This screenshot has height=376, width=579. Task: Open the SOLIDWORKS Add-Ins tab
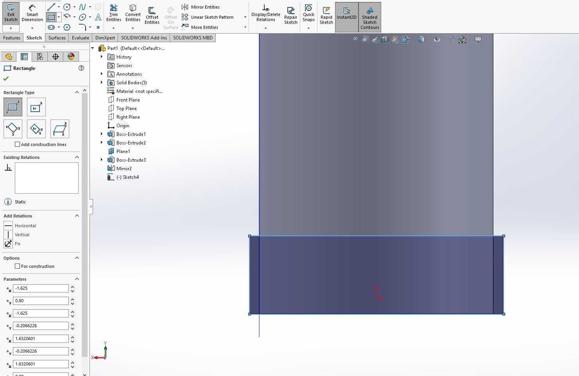click(144, 38)
